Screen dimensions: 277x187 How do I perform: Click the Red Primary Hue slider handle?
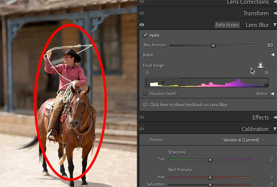pos(210,177)
